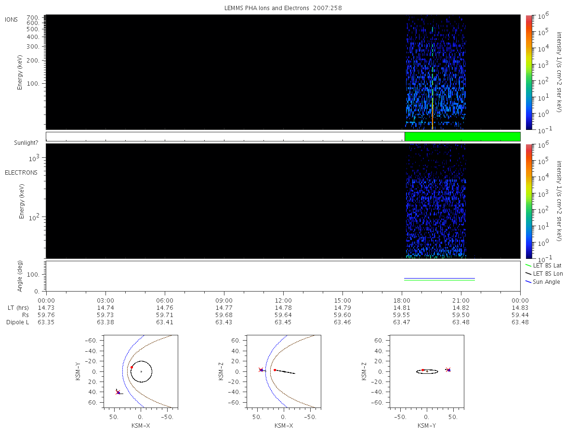The height and width of the screenshot is (433, 578).
Task: Click the red dot in KSM-X/KSM-Z plot
Action: [x=275, y=370]
